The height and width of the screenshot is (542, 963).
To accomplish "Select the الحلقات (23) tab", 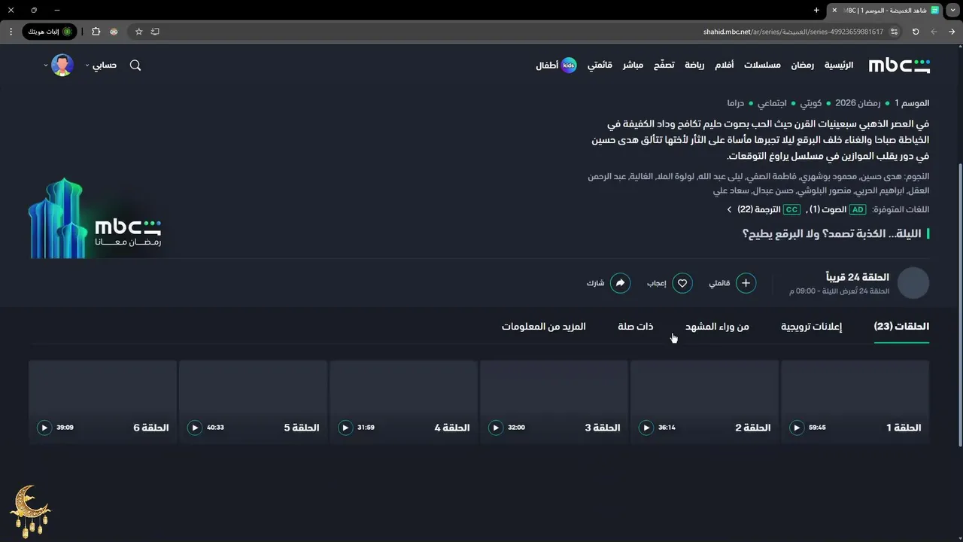I will [x=901, y=326].
